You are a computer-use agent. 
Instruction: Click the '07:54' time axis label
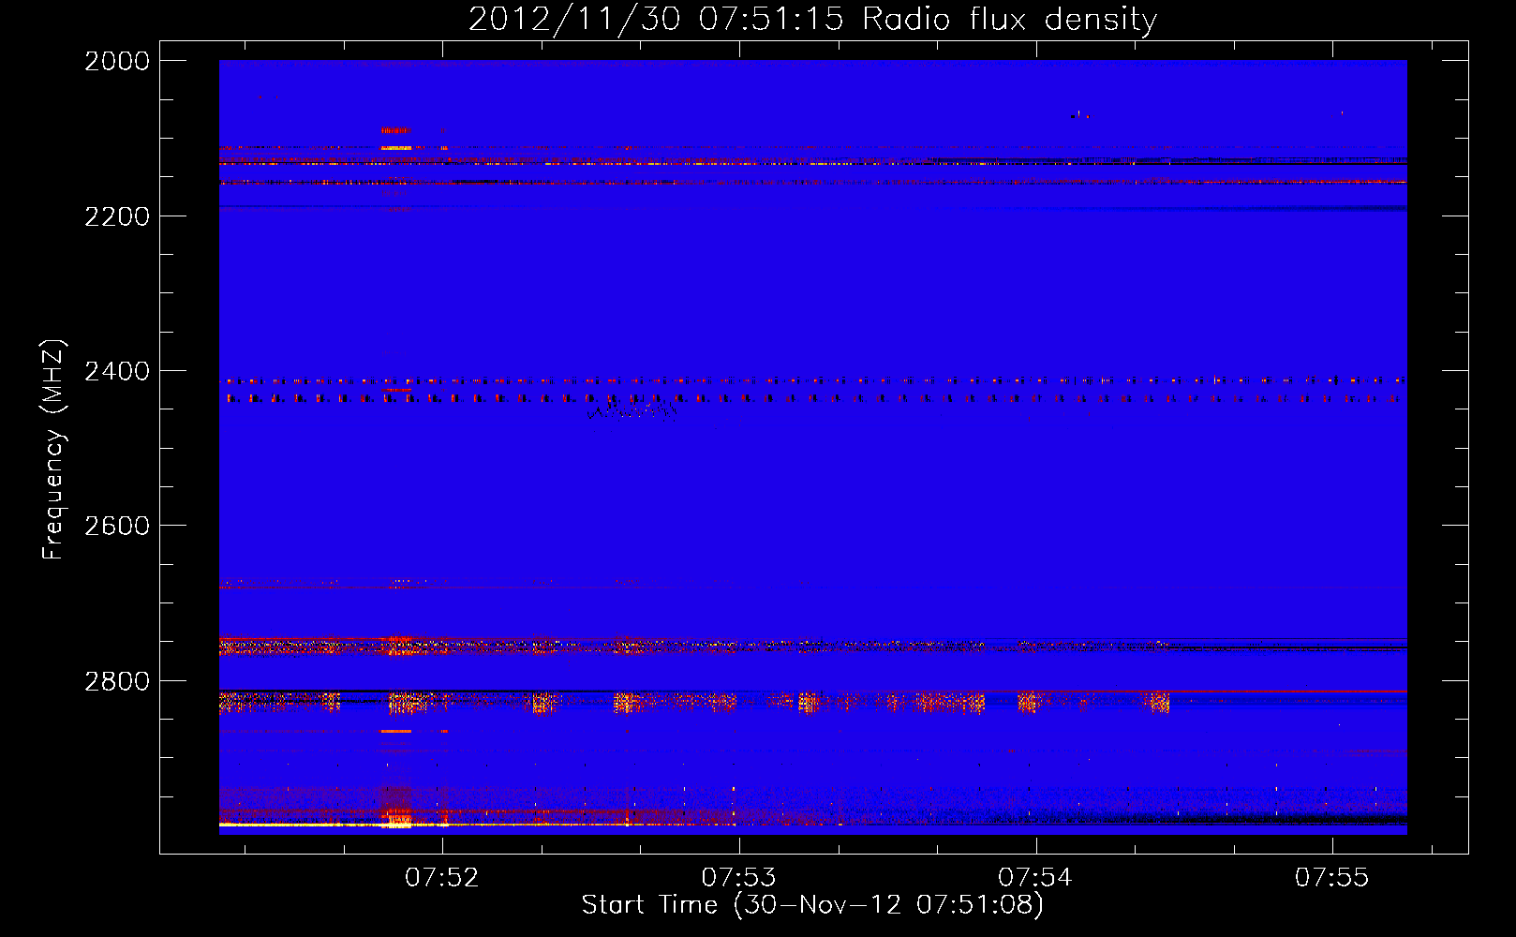pos(1035,878)
